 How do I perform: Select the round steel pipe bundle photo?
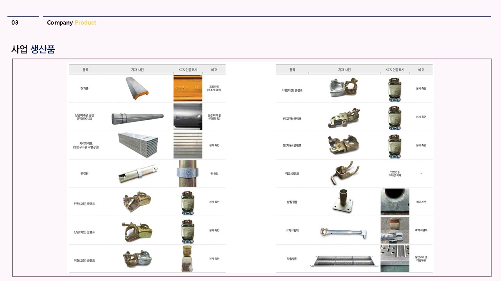(x=137, y=117)
